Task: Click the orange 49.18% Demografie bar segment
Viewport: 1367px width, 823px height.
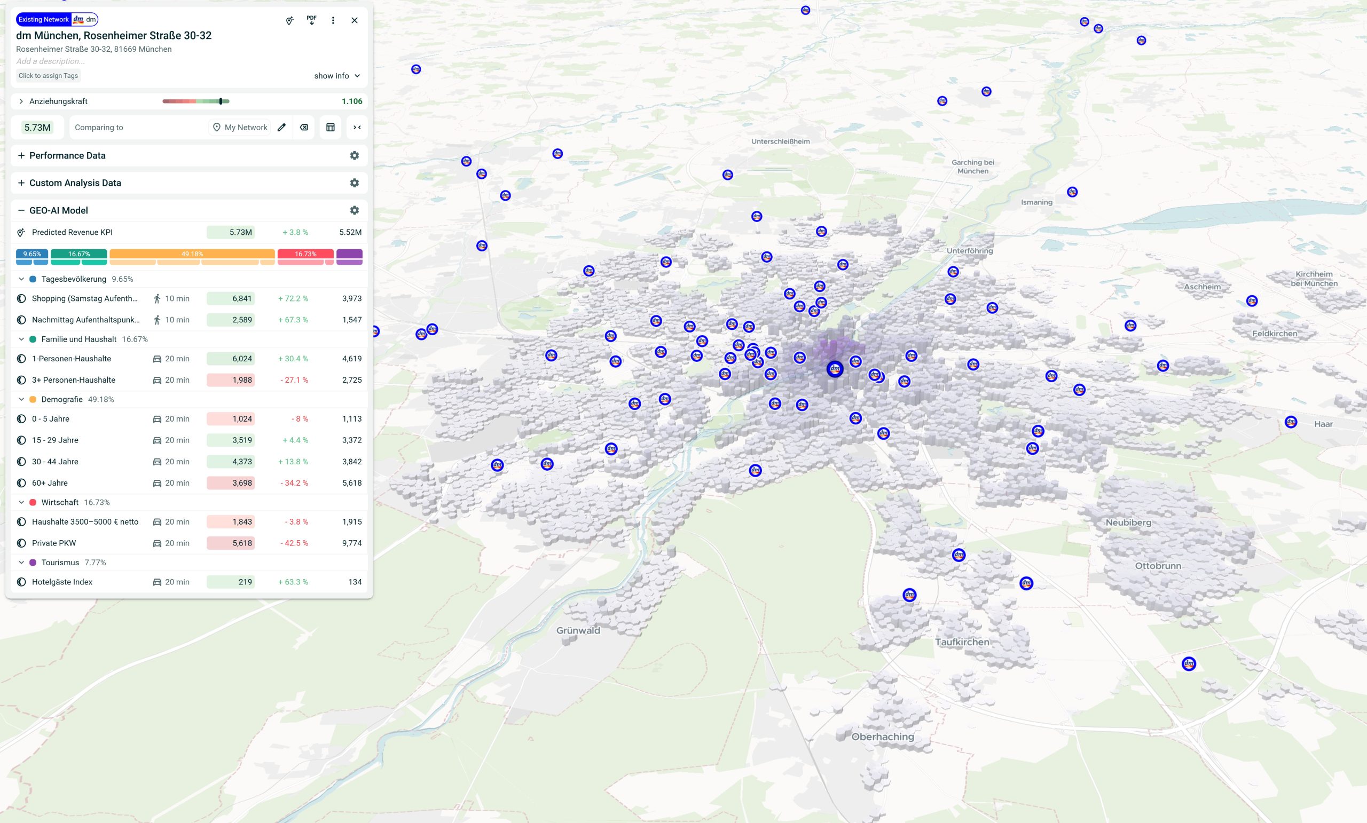Action: (x=192, y=254)
